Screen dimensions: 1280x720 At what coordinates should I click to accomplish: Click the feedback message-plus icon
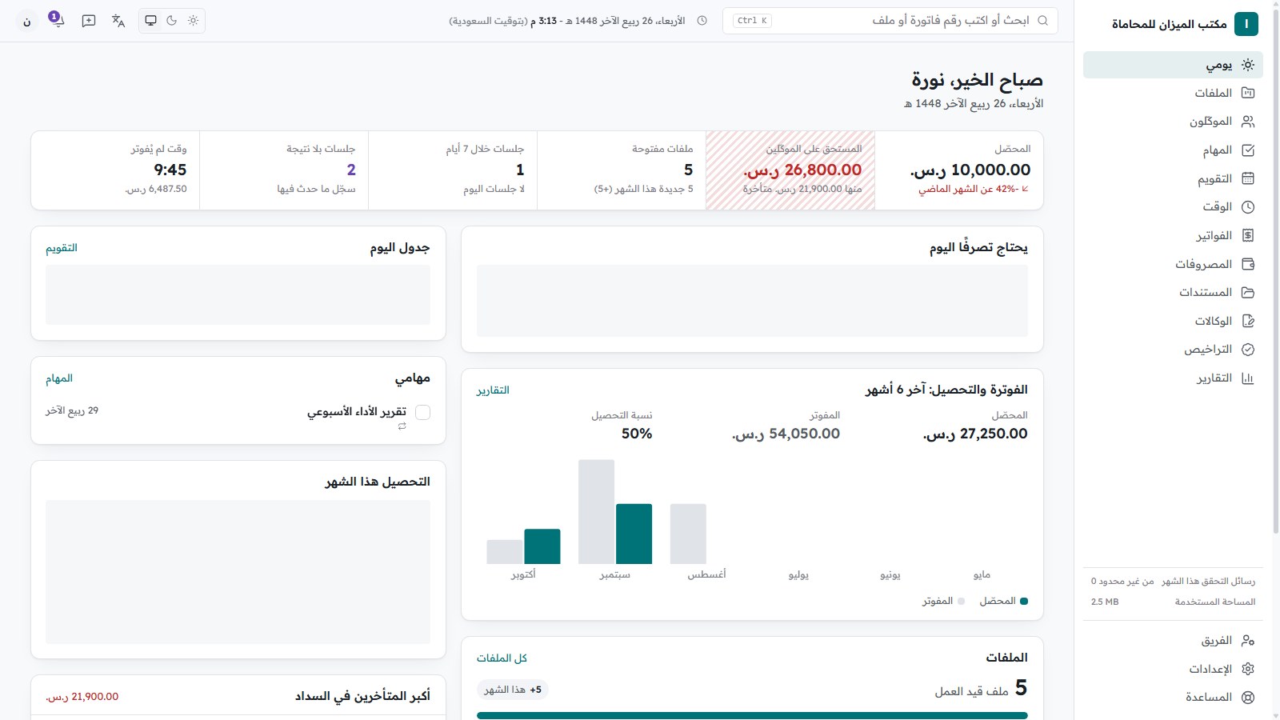89,21
